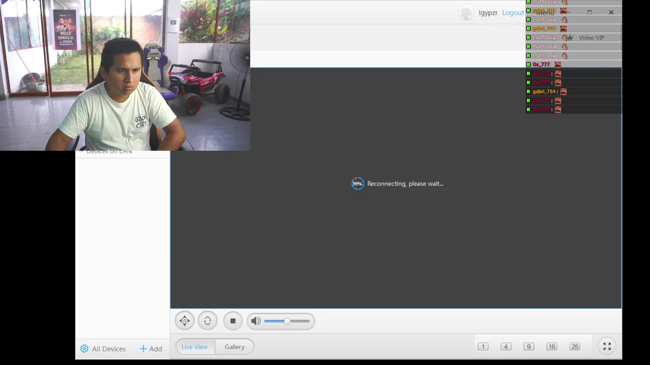Select the 1-camera grid layout
650x365 pixels.
click(483, 347)
